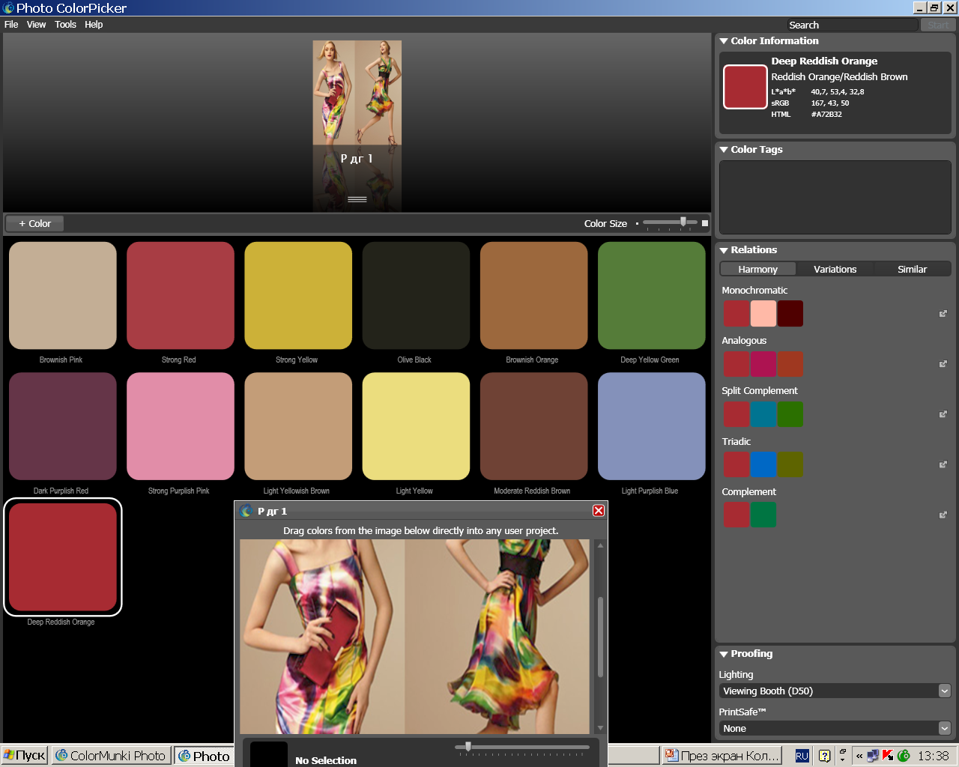Collapse the Proofing panel
Viewport: 959px width, 767px height.
click(x=724, y=654)
